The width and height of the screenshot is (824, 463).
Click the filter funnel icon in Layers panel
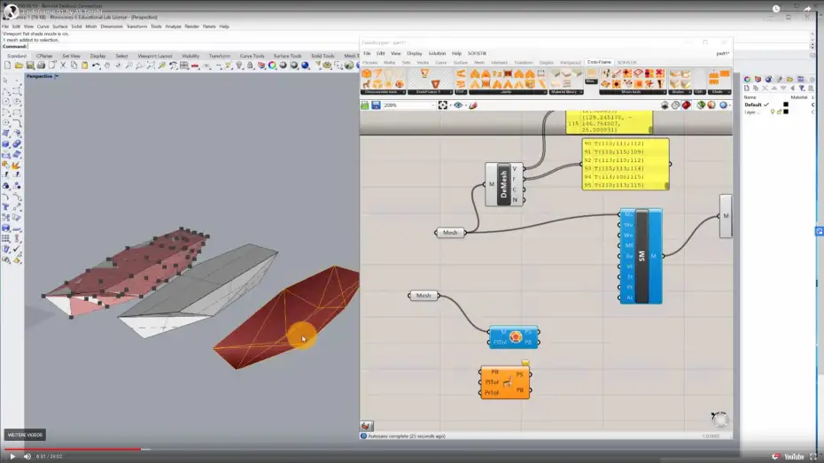click(x=802, y=89)
